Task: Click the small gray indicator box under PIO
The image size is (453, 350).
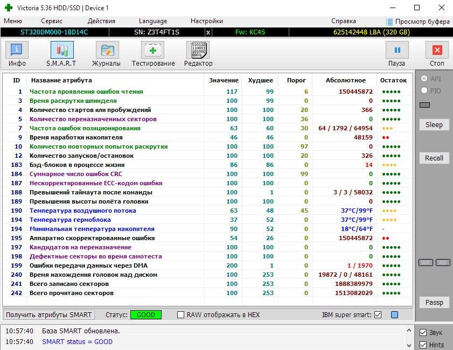Action: [424, 105]
